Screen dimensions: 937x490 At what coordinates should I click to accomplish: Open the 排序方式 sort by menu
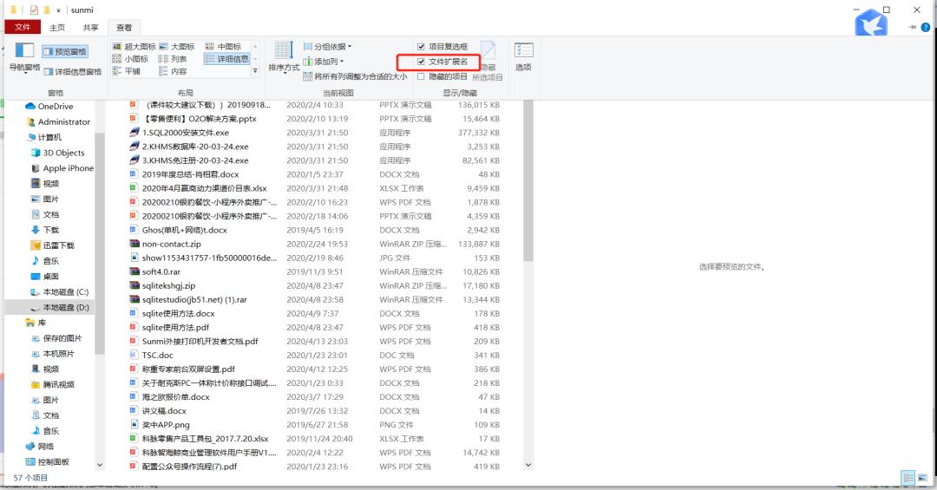tap(284, 56)
